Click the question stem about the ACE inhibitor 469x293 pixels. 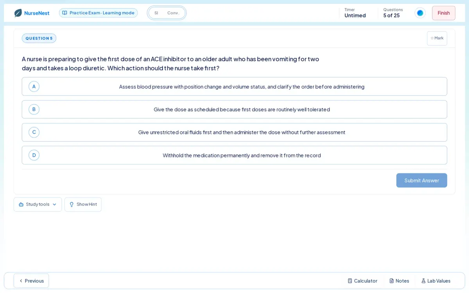click(170, 63)
